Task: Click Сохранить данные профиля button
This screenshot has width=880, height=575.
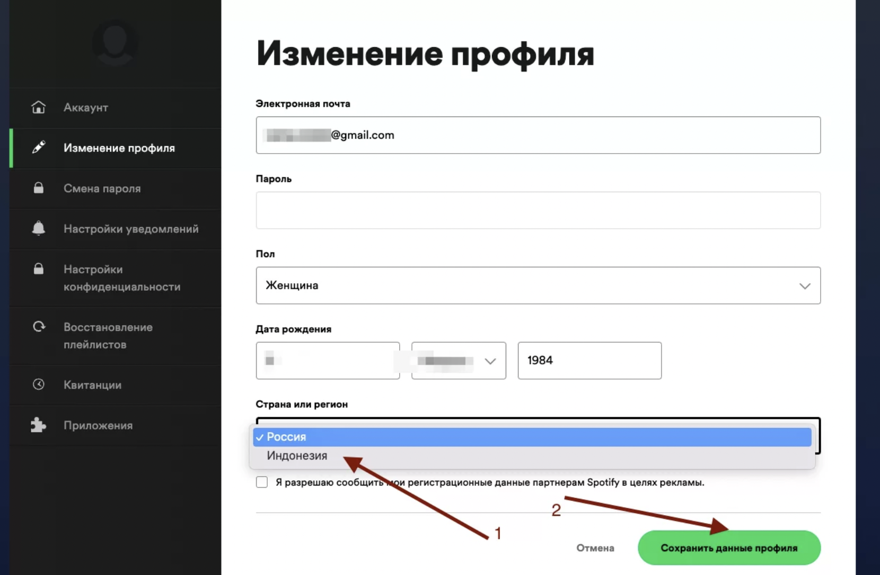Action: point(729,548)
